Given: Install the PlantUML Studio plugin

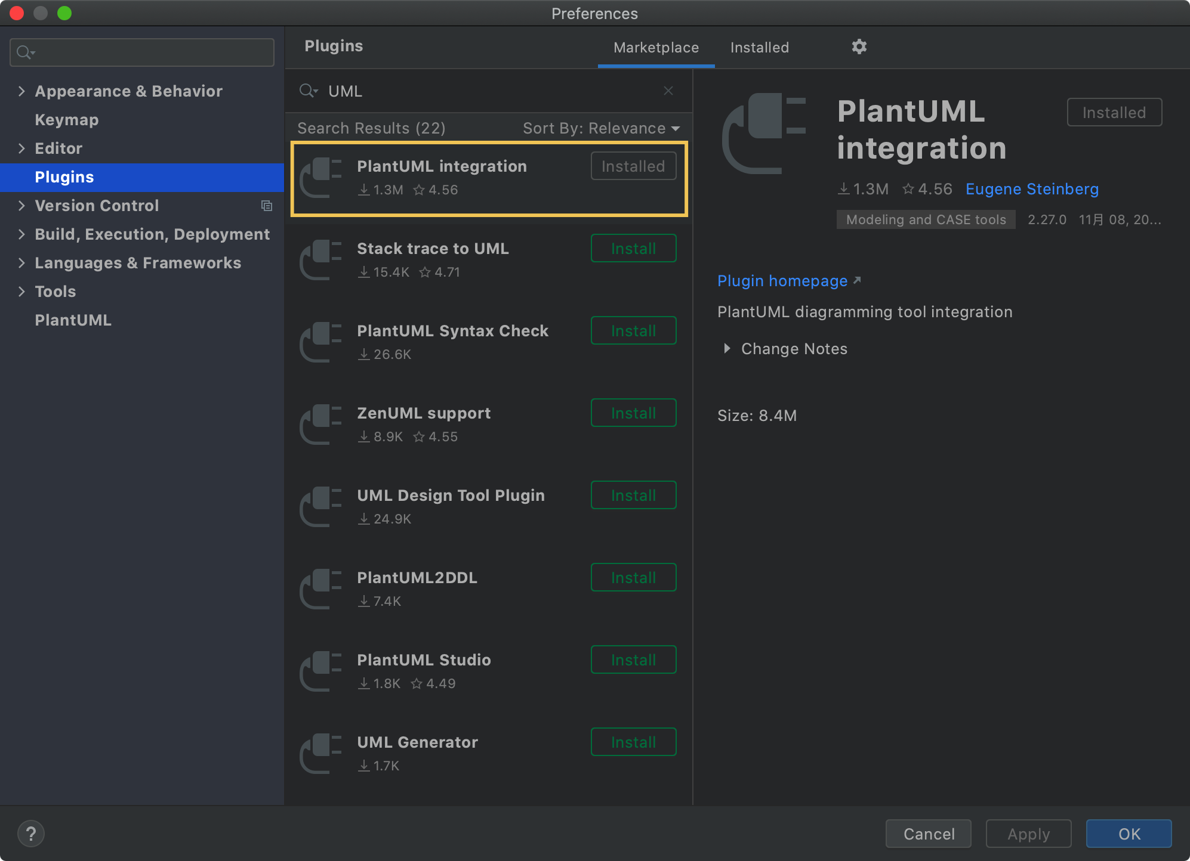Looking at the screenshot, I should 633,659.
